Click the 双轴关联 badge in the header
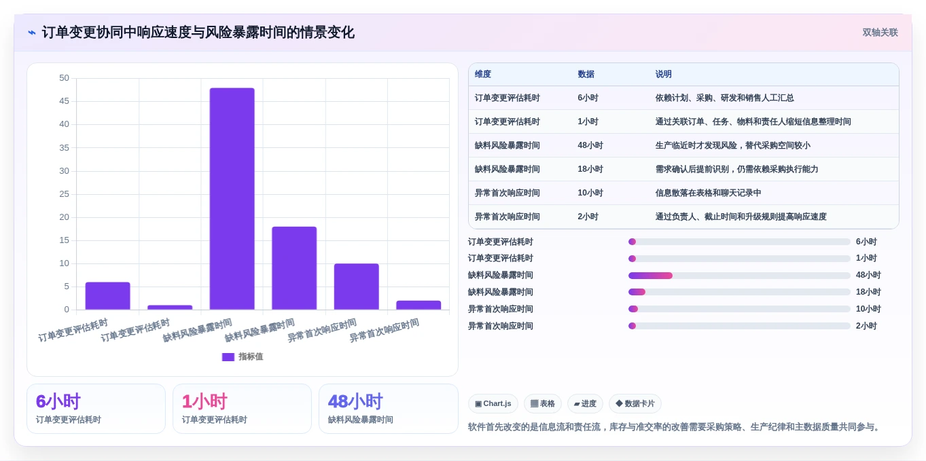 pyautogui.click(x=880, y=33)
